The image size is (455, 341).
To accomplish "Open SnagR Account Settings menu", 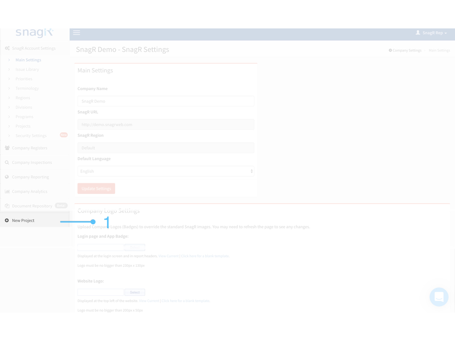I will pos(35,48).
